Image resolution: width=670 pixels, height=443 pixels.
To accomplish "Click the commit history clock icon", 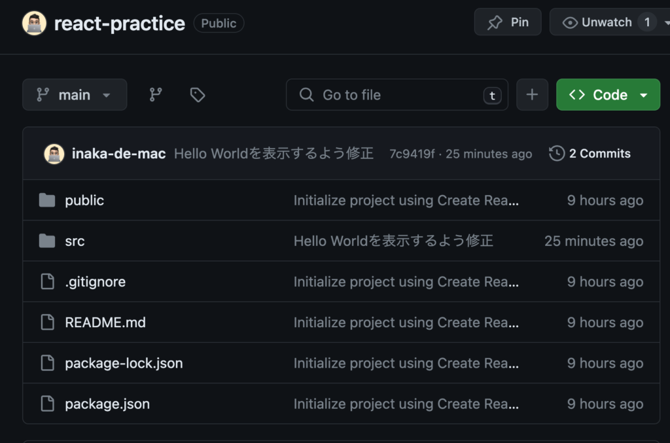I will [x=557, y=153].
